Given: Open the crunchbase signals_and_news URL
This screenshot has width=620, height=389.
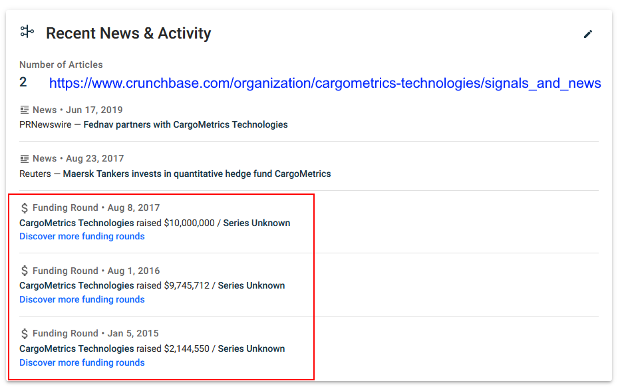Looking at the screenshot, I should tap(325, 83).
